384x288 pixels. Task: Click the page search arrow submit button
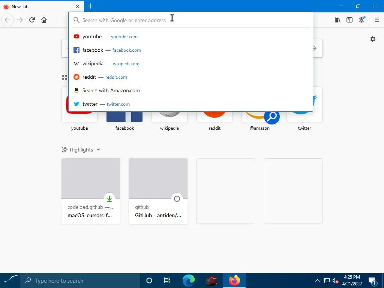(316, 48)
